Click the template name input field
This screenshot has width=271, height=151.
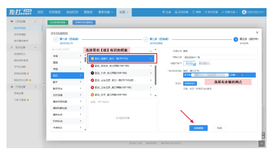point(219,57)
